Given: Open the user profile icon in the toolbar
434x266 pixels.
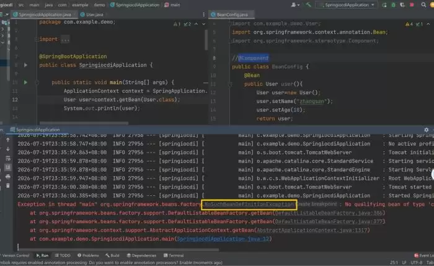Looking at the screenshot, I should (x=293, y=5).
